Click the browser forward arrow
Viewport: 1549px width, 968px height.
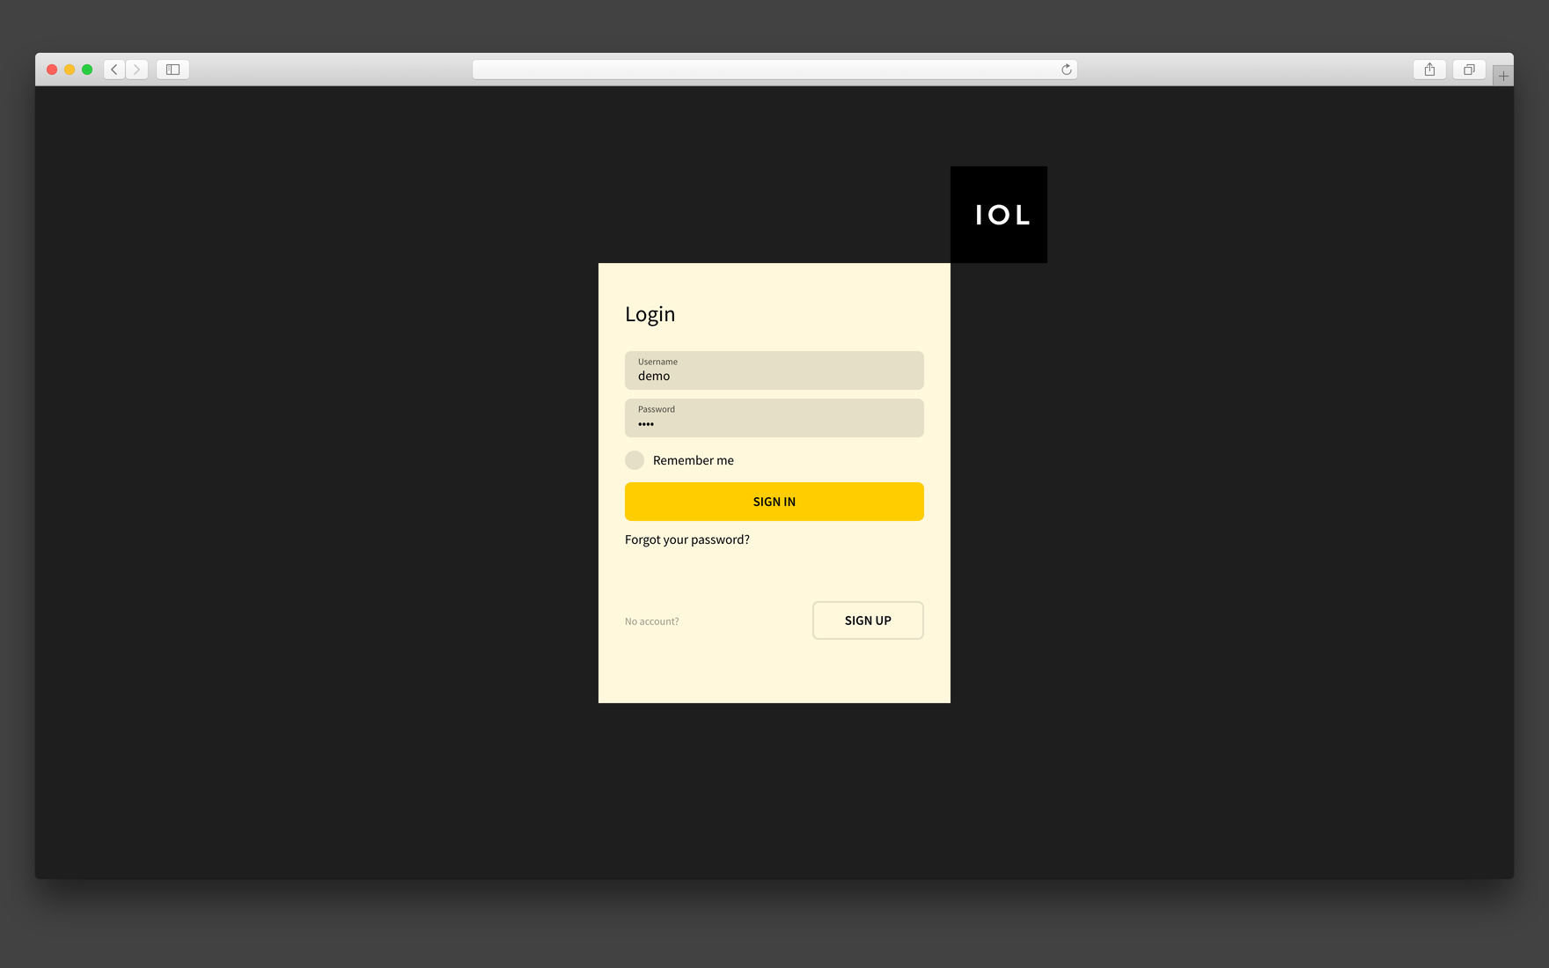point(137,70)
